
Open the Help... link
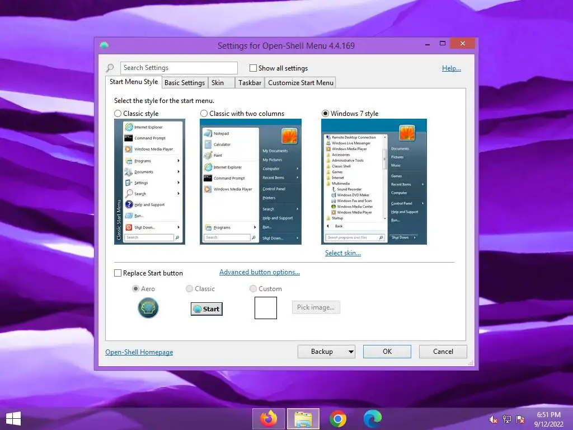point(452,68)
